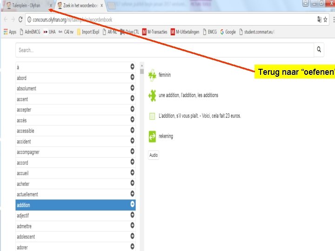The image size is (335, 251).
Task: Click the example sentence document icon
Action: (152, 116)
